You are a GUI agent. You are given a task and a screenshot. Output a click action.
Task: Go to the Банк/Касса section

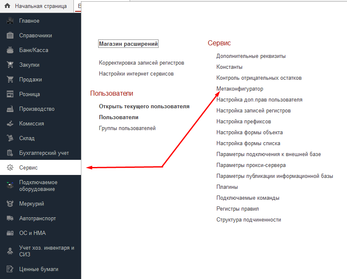[x=41, y=50]
